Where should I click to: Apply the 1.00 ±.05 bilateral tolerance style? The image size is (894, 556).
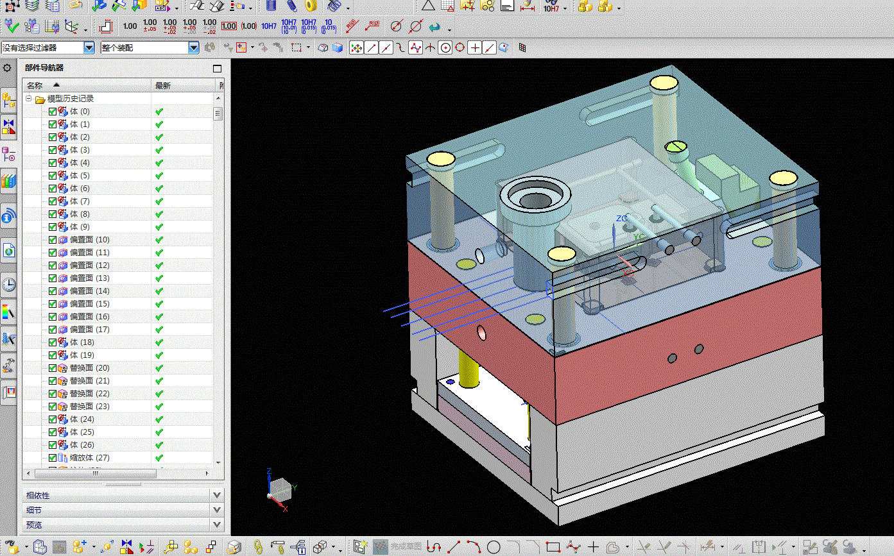(x=150, y=26)
